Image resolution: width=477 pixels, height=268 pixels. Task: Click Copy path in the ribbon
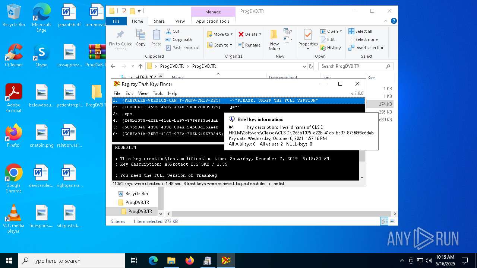(179, 39)
